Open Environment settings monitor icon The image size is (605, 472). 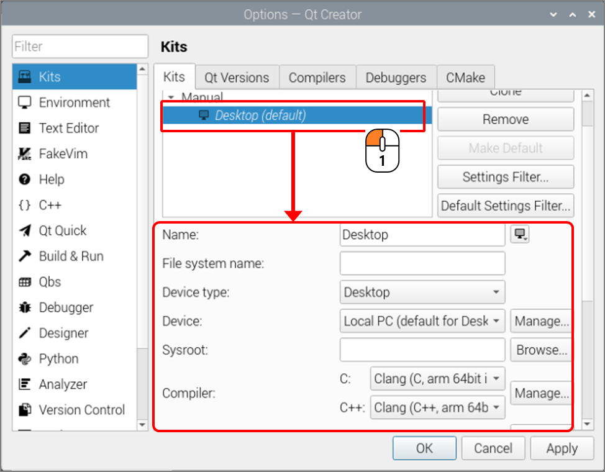click(25, 102)
